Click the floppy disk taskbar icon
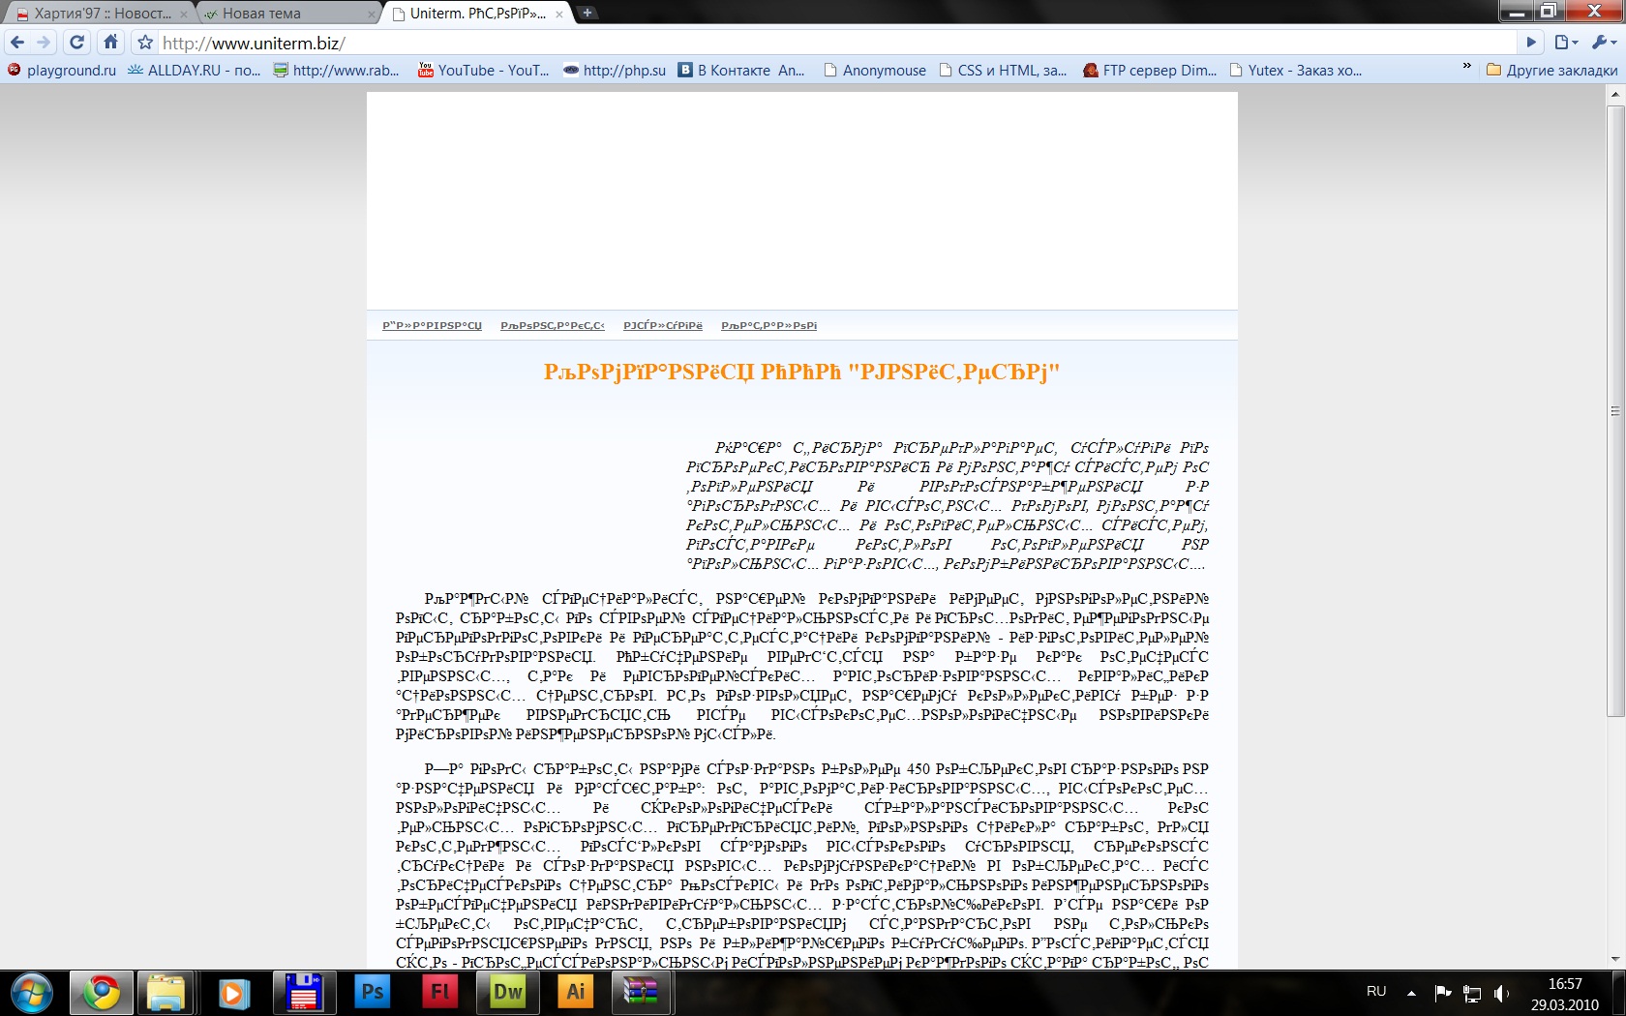1626x1016 pixels. click(x=304, y=993)
